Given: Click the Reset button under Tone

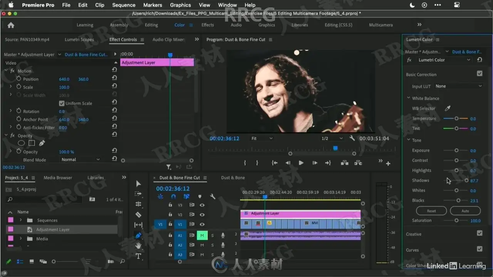Looking at the screenshot, I should [431, 211].
